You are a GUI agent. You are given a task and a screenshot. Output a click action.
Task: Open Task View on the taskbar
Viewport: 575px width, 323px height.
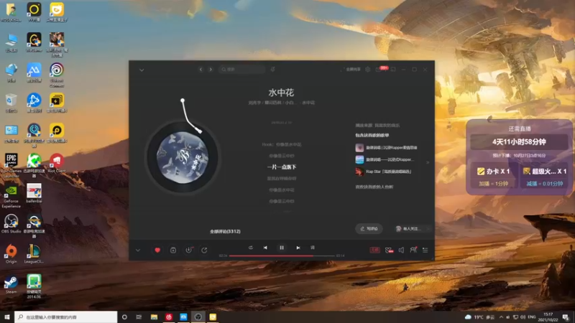[x=139, y=317]
